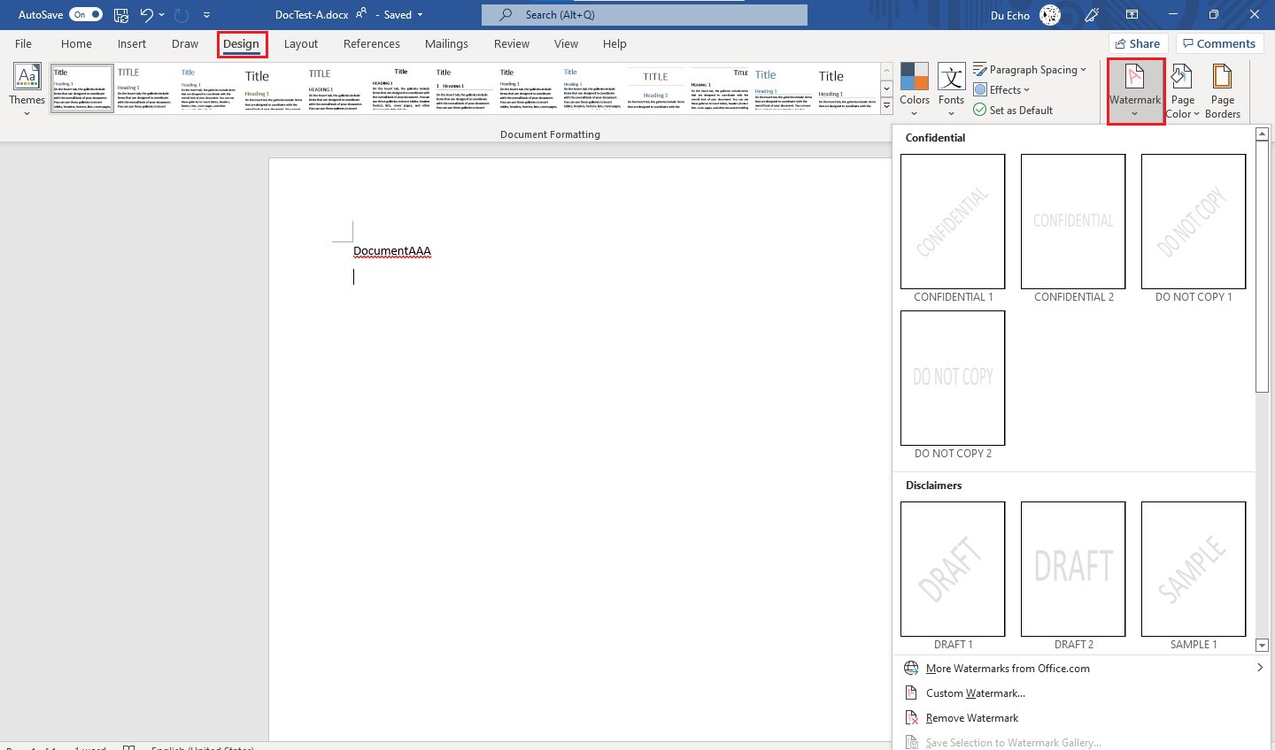Open the Colors palette for document formatting

pyautogui.click(x=914, y=88)
